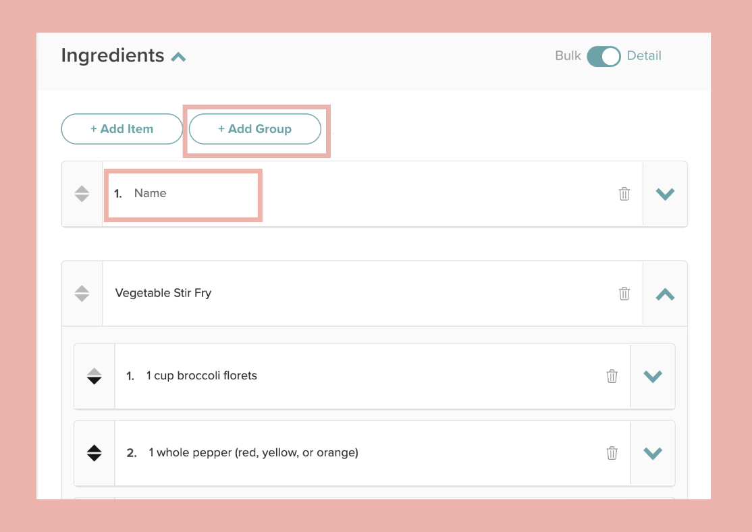Click the Name input field
Image resolution: width=752 pixels, height=532 pixels.
click(x=182, y=194)
